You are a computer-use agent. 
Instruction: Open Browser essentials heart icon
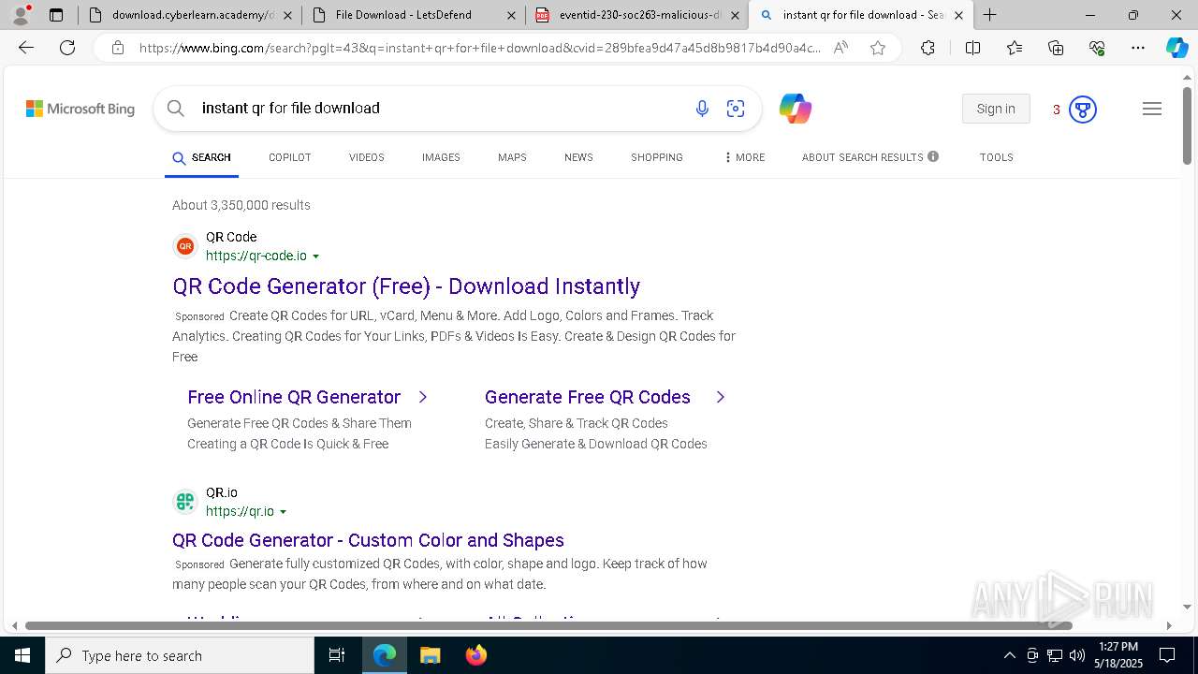pos(1097,48)
